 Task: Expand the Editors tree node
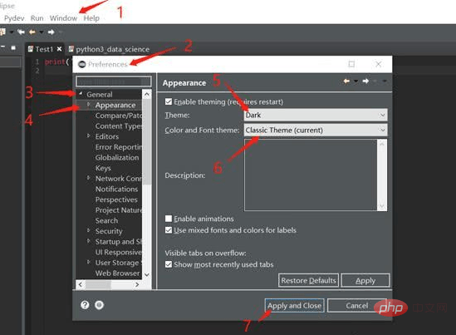coord(89,135)
